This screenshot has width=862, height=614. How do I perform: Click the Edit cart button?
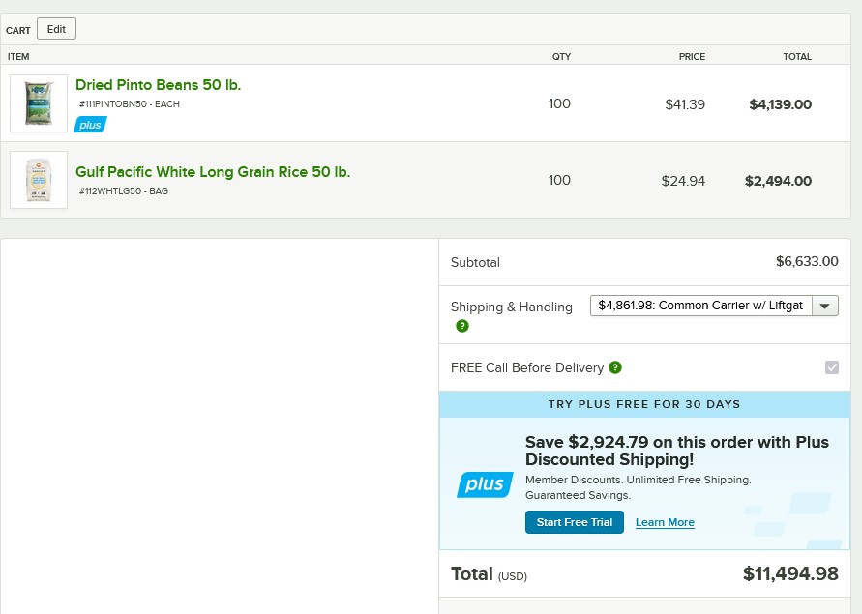point(56,29)
